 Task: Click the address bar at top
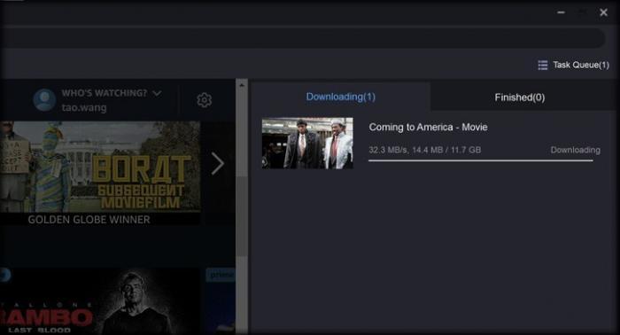[303, 38]
